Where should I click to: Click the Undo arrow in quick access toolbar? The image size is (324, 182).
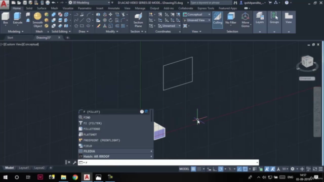[53, 3]
